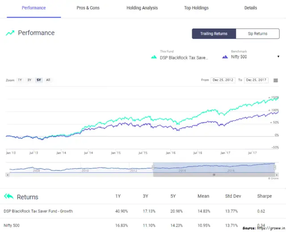
Task: Click the 1Y returns column header
Action: click(x=118, y=196)
